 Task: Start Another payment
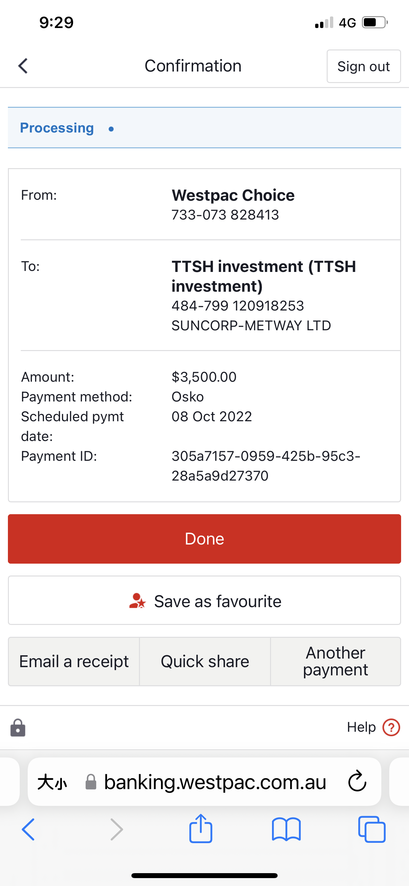[x=336, y=662]
